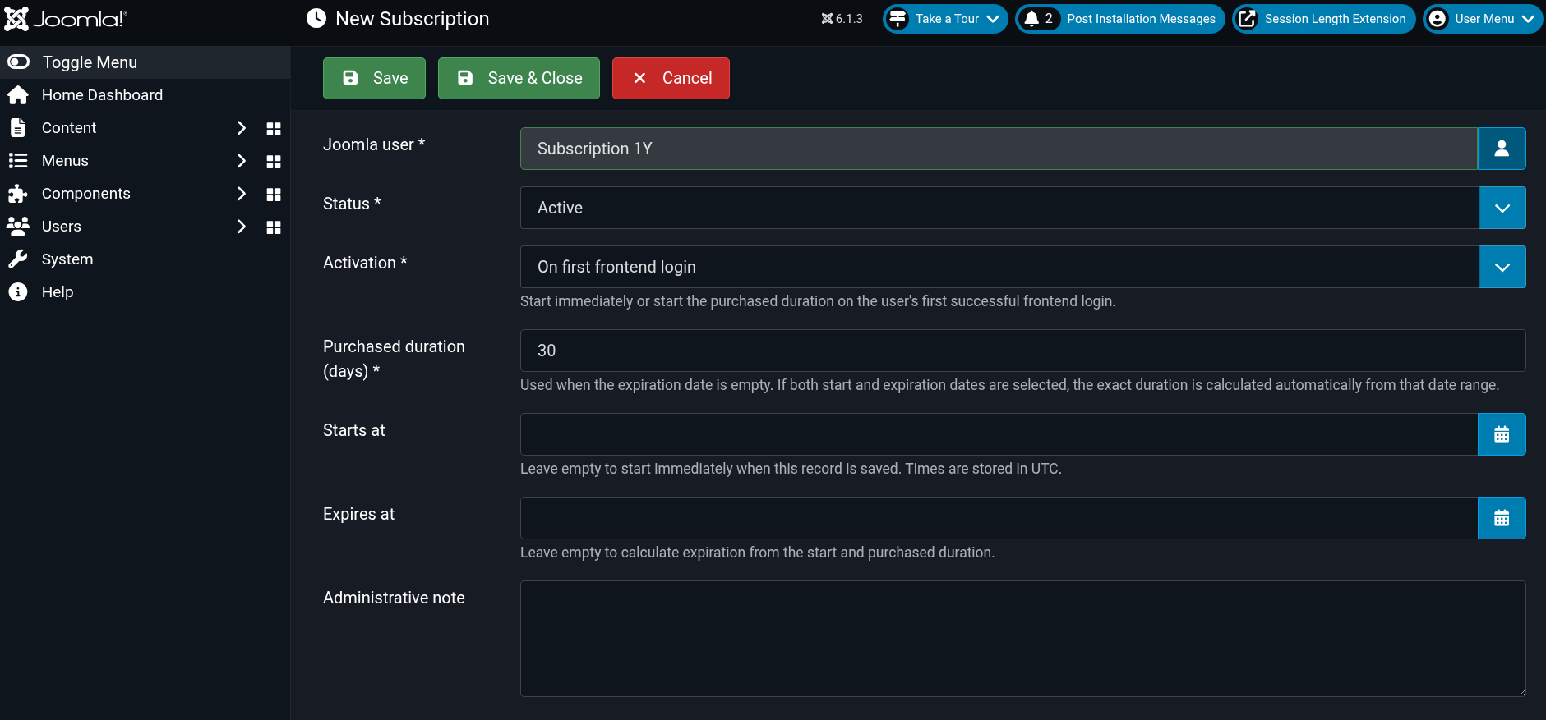Open the Content dashboard grid icon
This screenshot has height=720, width=1546.
pos(274,129)
